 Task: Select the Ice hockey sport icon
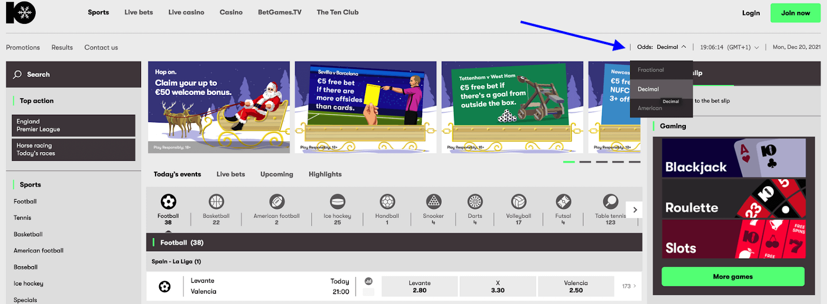point(338,201)
